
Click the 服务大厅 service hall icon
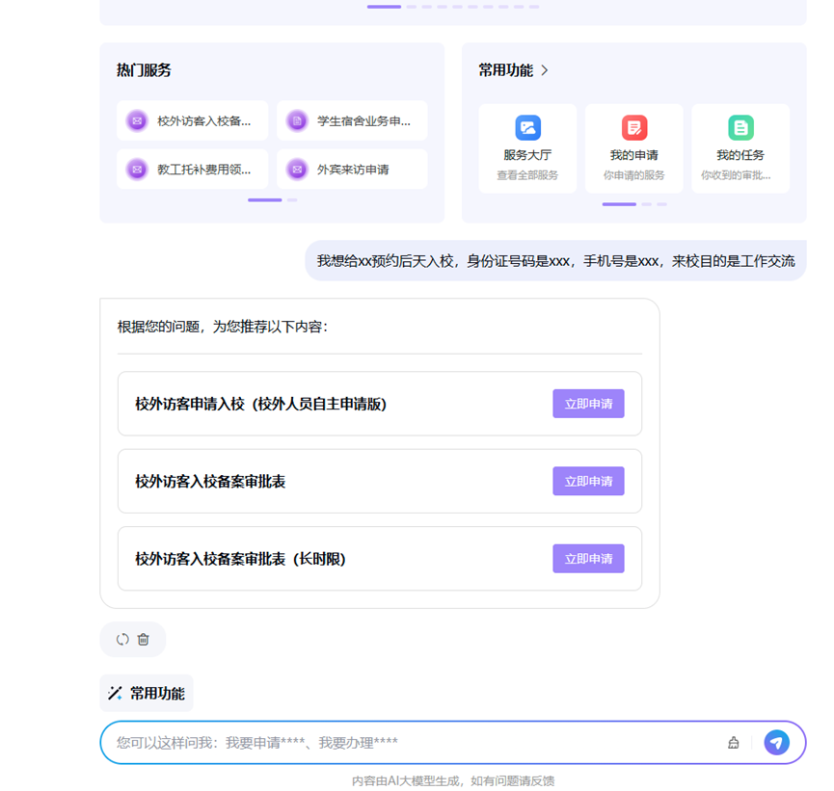click(527, 128)
